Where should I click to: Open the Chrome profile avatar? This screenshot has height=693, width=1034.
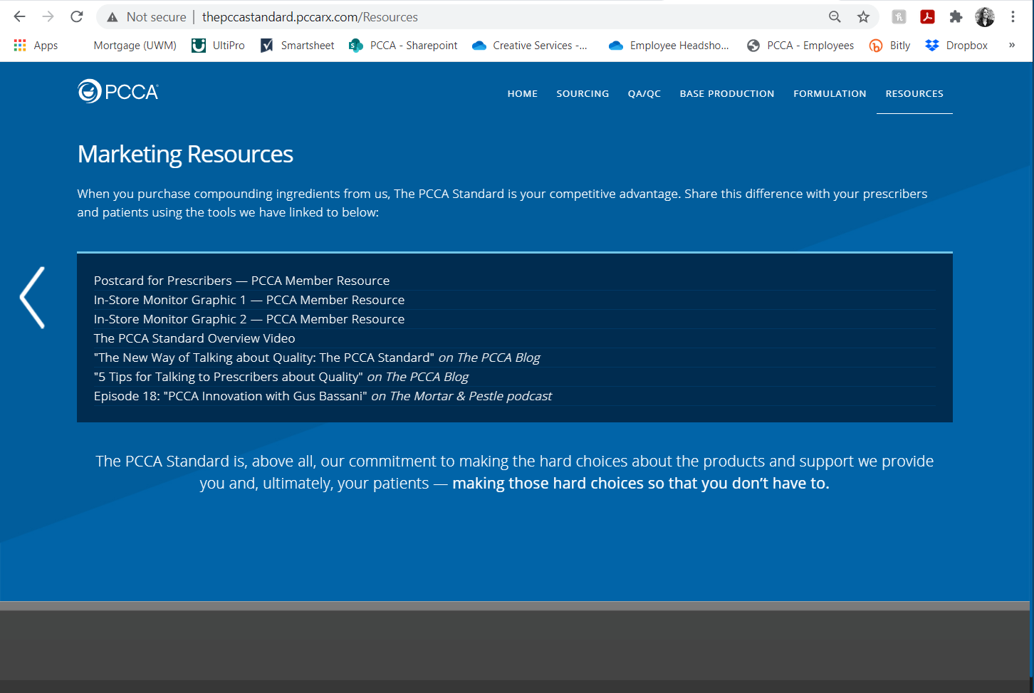pyautogui.click(x=985, y=17)
